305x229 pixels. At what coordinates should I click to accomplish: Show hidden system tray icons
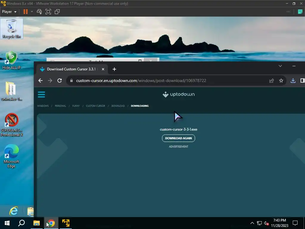tap(252, 223)
